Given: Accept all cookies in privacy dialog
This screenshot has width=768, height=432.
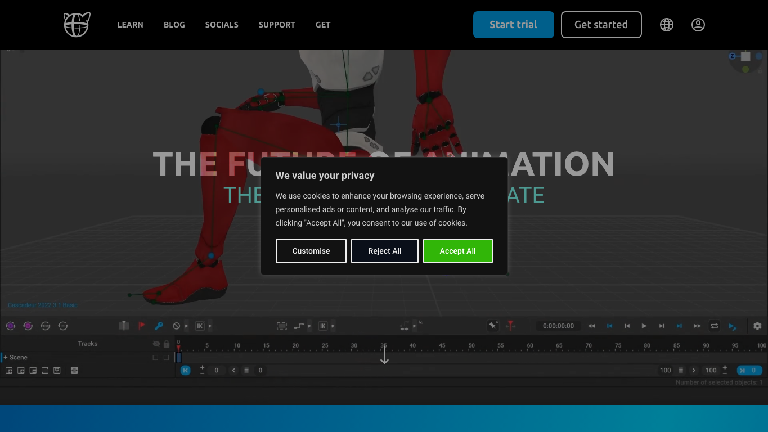Looking at the screenshot, I should click(x=458, y=251).
